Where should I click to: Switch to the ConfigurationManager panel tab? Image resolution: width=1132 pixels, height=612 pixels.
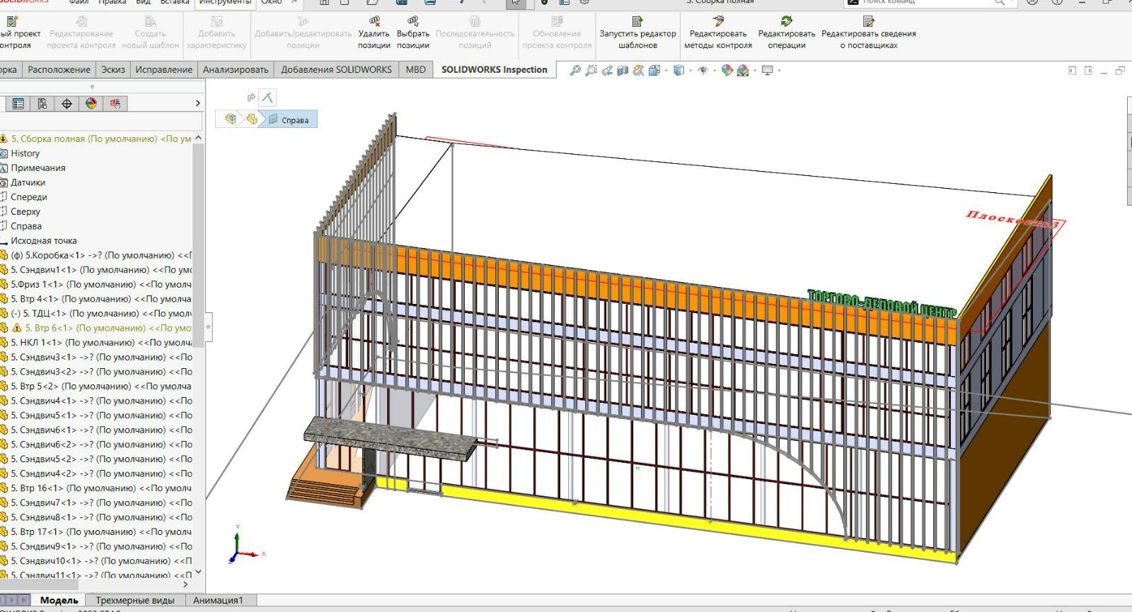pos(42,104)
